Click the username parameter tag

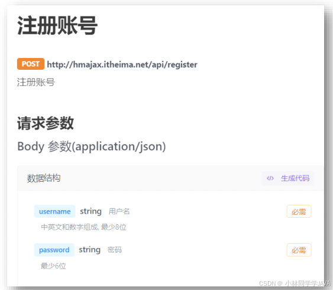pos(54,211)
